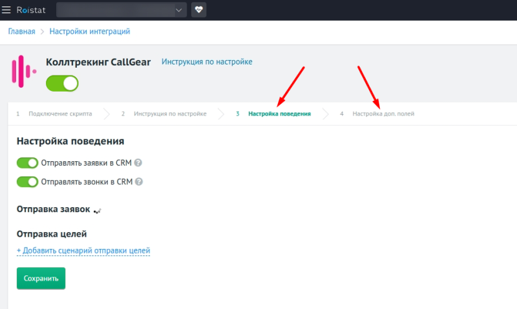Screen dimensions: 517x309
Task: Open Настройки интеграций breadcrumb link
Action: click(x=90, y=31)
